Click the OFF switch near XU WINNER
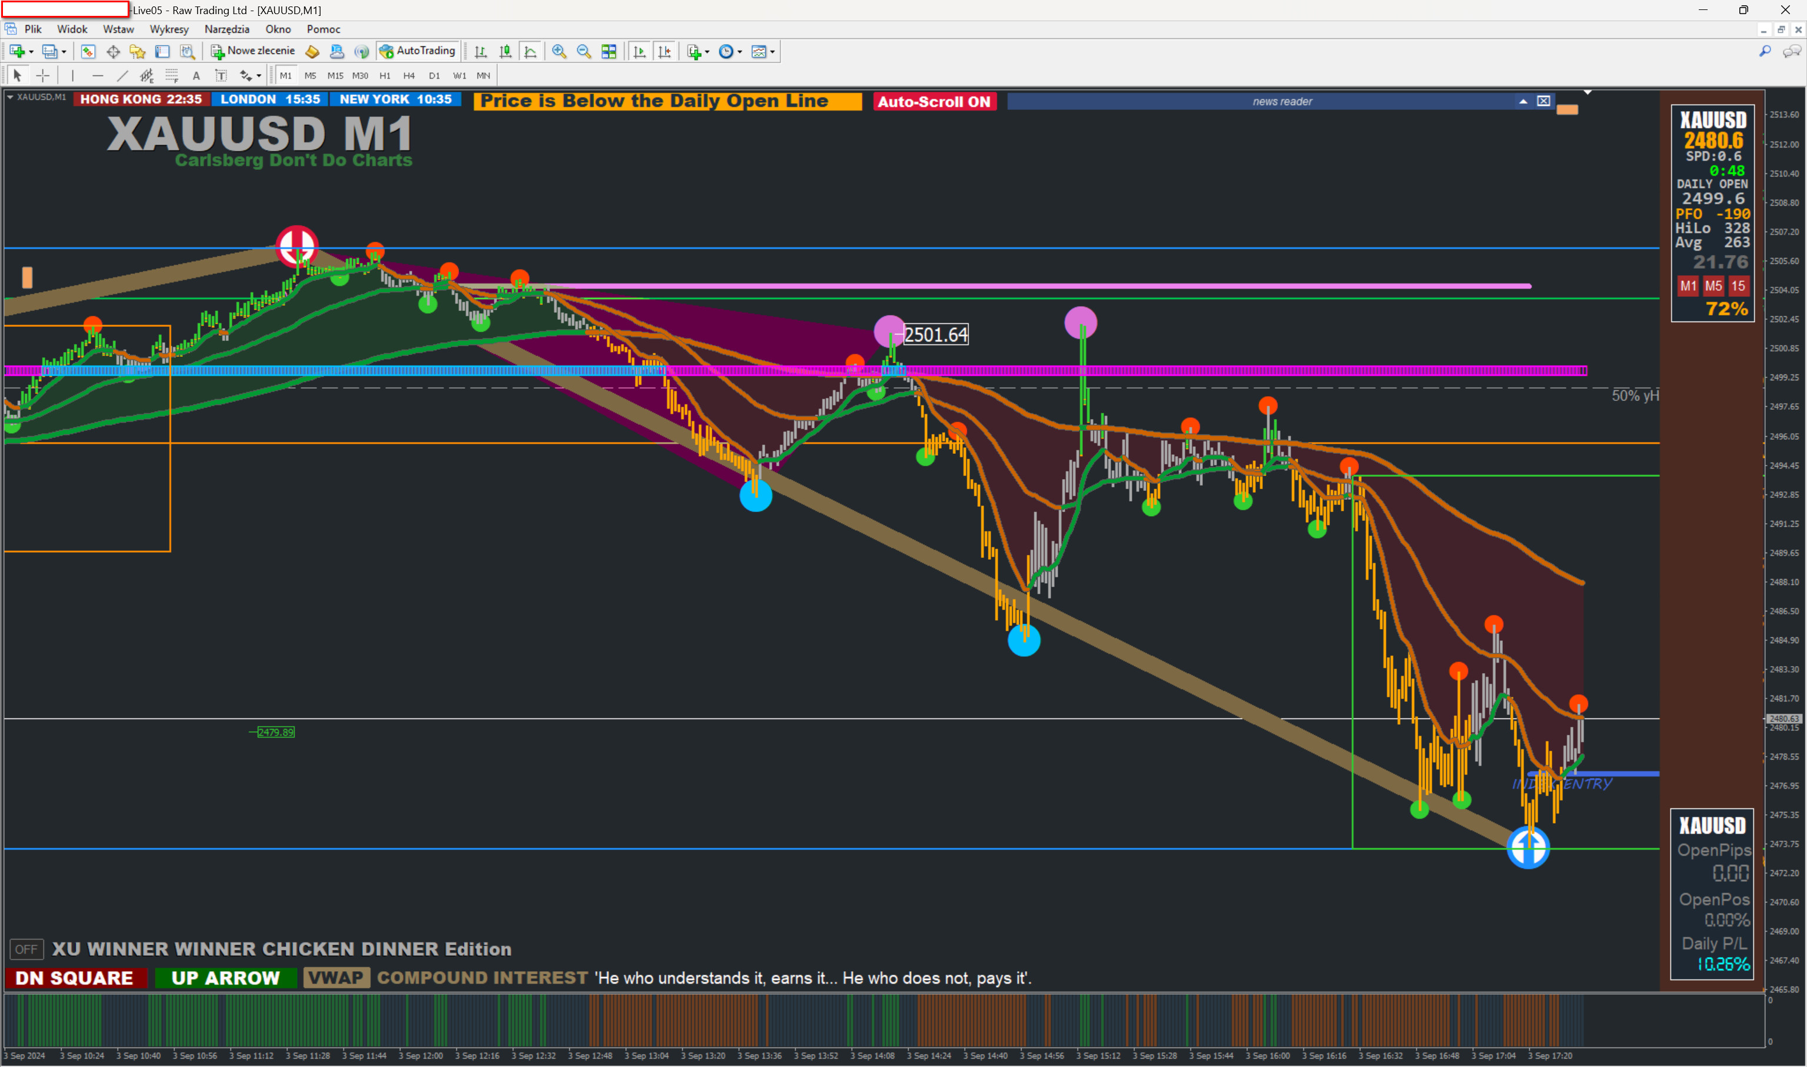Image resolution: width=1807 pixels, height=1067 pixels. (26, 949)
